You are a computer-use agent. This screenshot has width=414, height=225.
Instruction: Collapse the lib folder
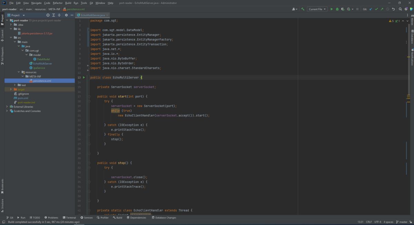[11, 29]
